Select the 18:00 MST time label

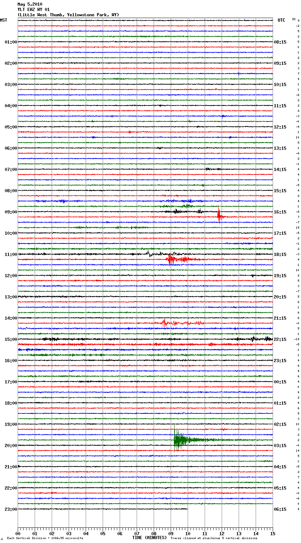(11, 403)
